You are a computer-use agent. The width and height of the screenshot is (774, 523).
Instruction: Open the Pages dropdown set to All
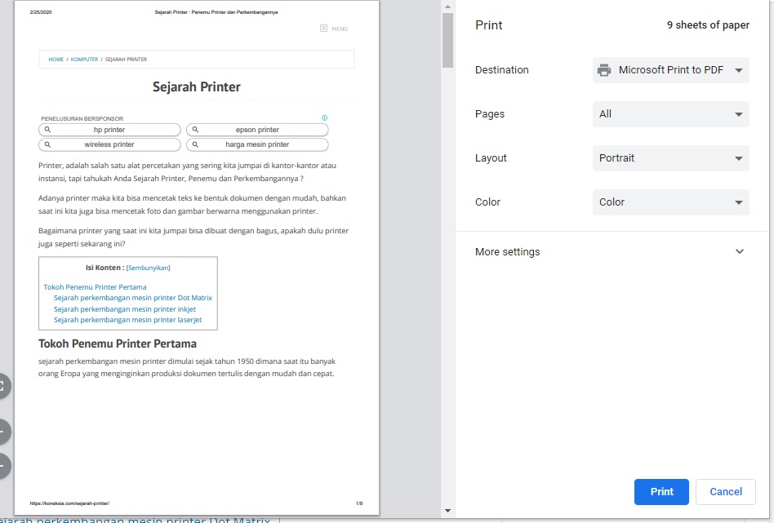pos(671,114)
